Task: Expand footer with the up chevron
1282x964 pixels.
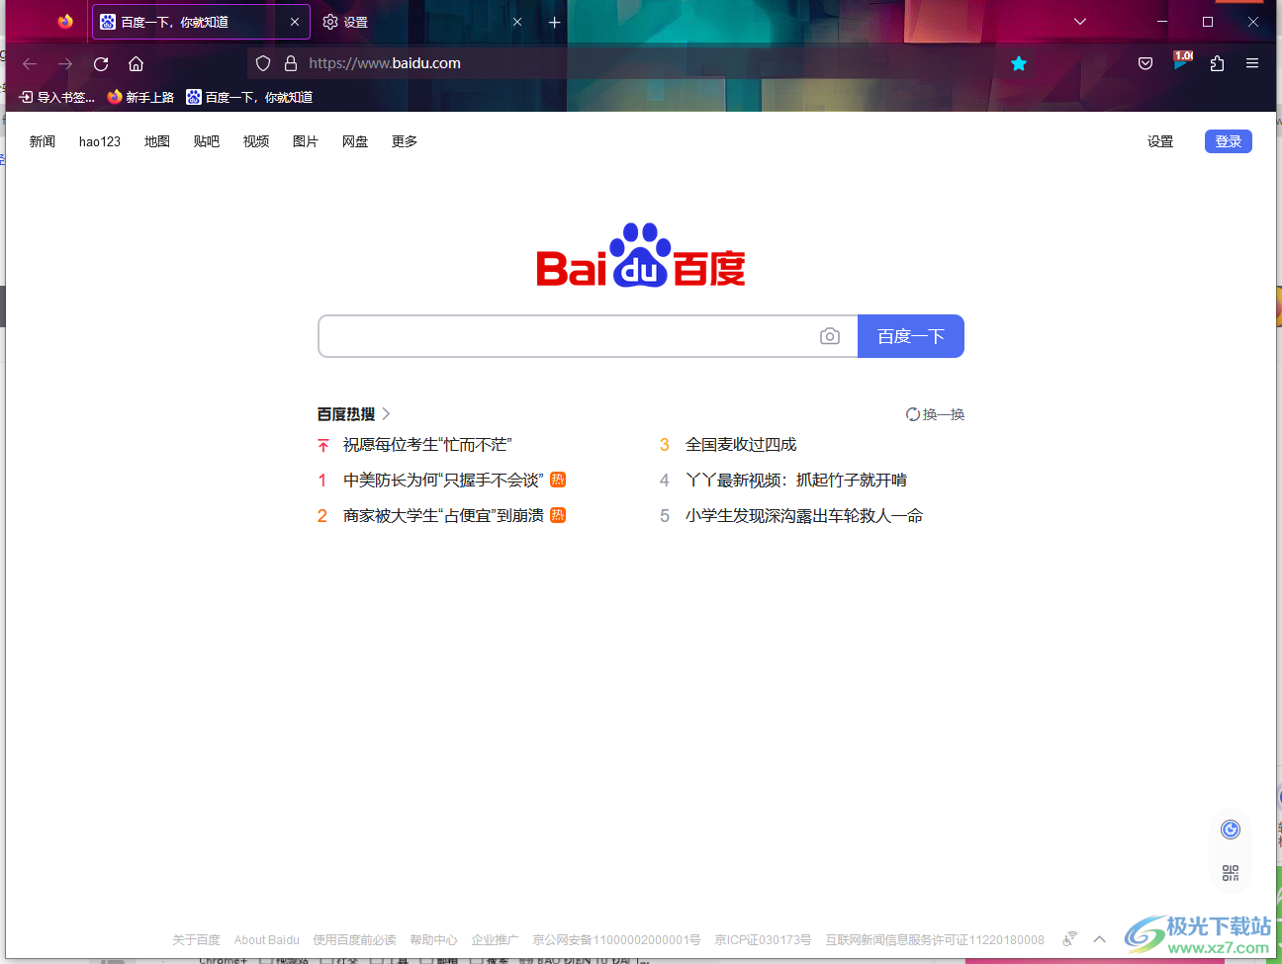Action: [1099, 939]
